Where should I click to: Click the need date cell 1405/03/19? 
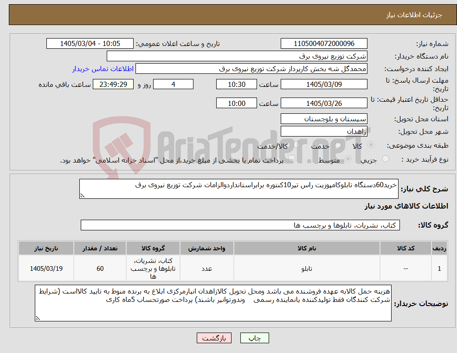46,268
